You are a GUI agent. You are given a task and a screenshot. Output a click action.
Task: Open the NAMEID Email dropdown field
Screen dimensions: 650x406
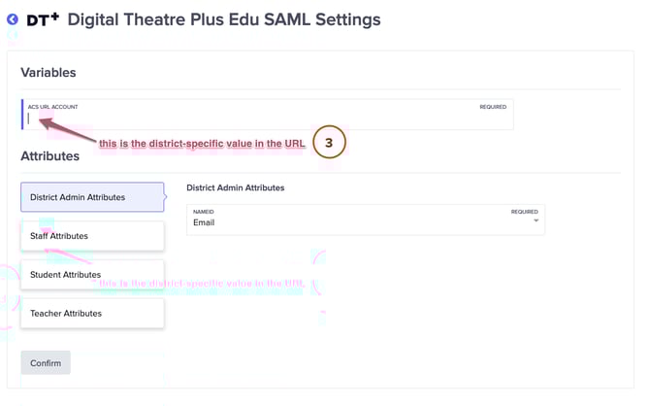point(365,220)
